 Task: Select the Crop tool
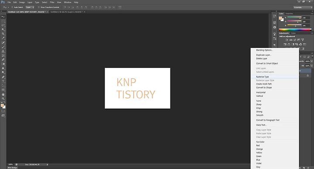click(x=3, y=34)
